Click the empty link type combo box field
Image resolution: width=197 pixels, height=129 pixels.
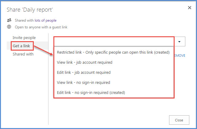pyautogui.click(x=114, y=41)
